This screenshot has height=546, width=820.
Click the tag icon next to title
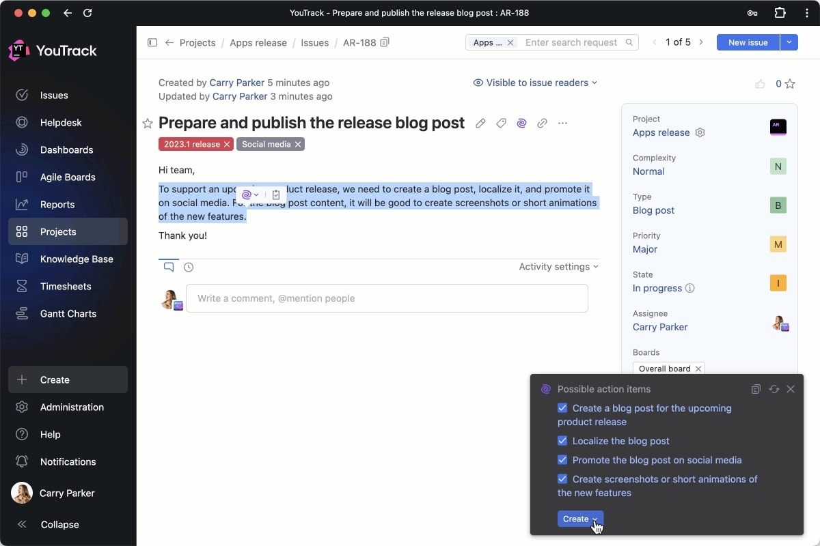coord(501,124)
